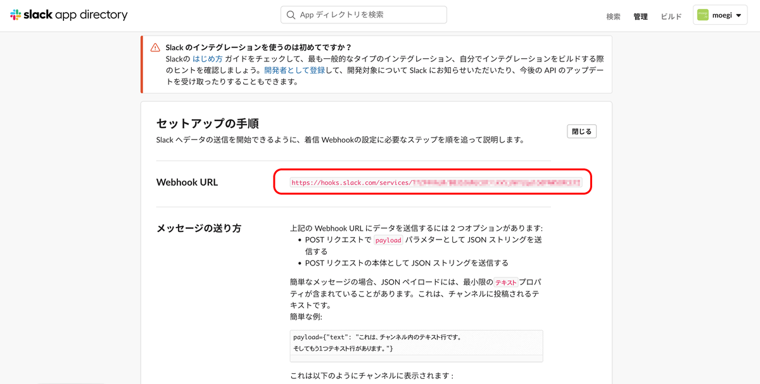Click the search magnifier icon
The width and height of the screenshot is (760, 384).
coord(291,15)
